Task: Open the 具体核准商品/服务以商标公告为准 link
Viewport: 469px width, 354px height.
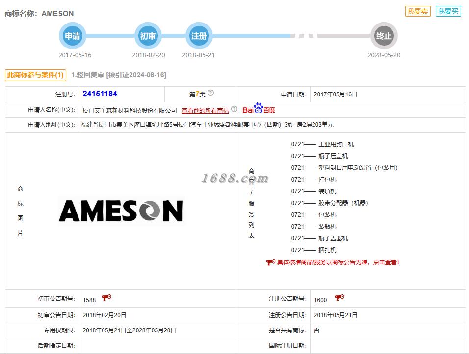Action: pos(338,262)
